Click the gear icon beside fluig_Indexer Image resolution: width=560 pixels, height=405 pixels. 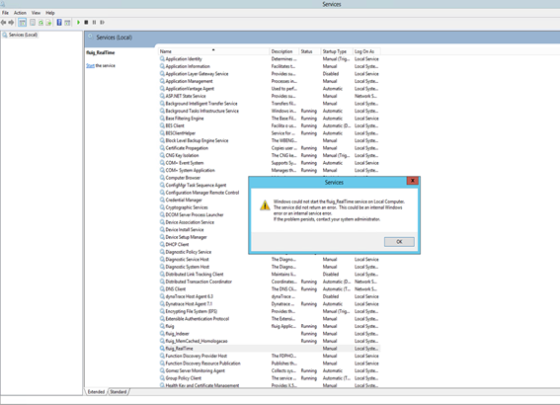point(162,334)
